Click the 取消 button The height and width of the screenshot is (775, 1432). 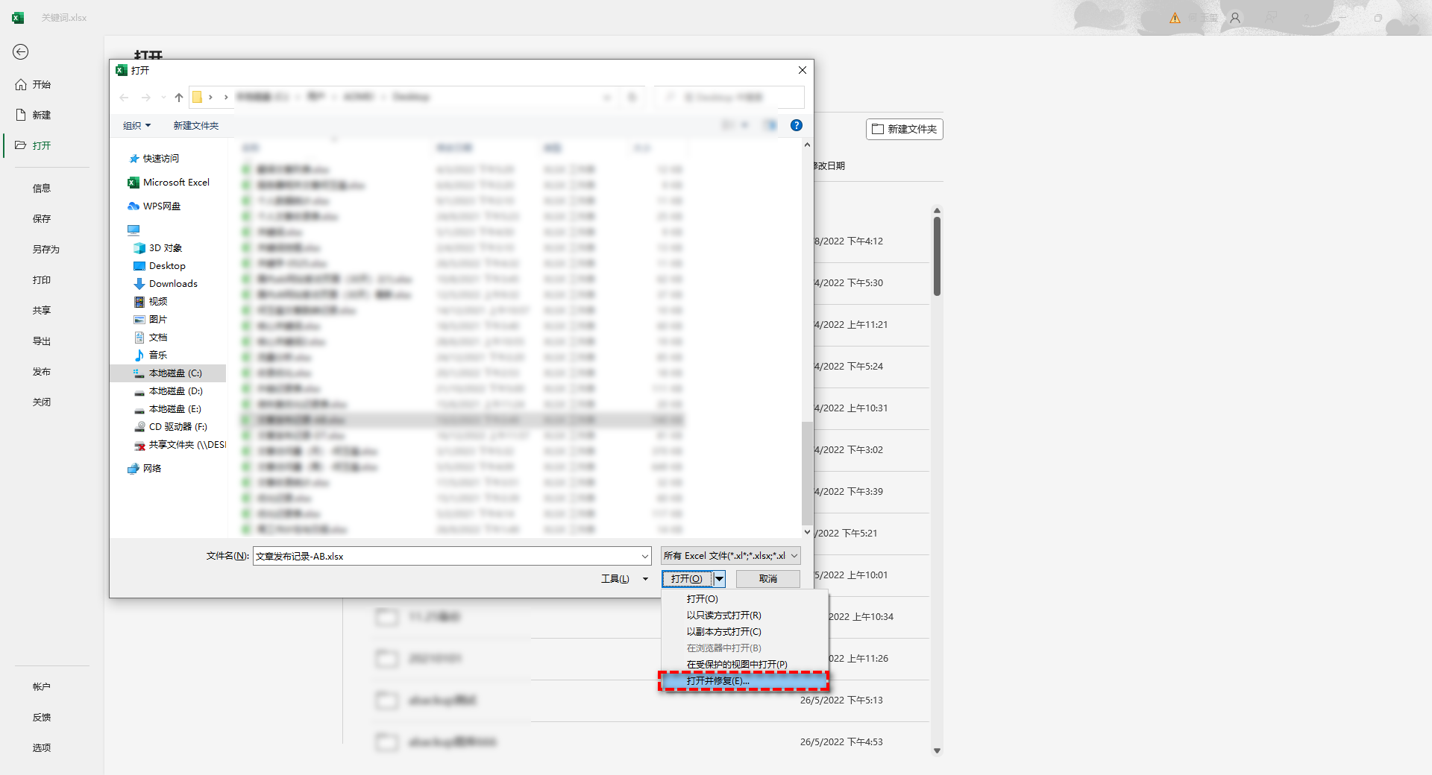[767, 579]
